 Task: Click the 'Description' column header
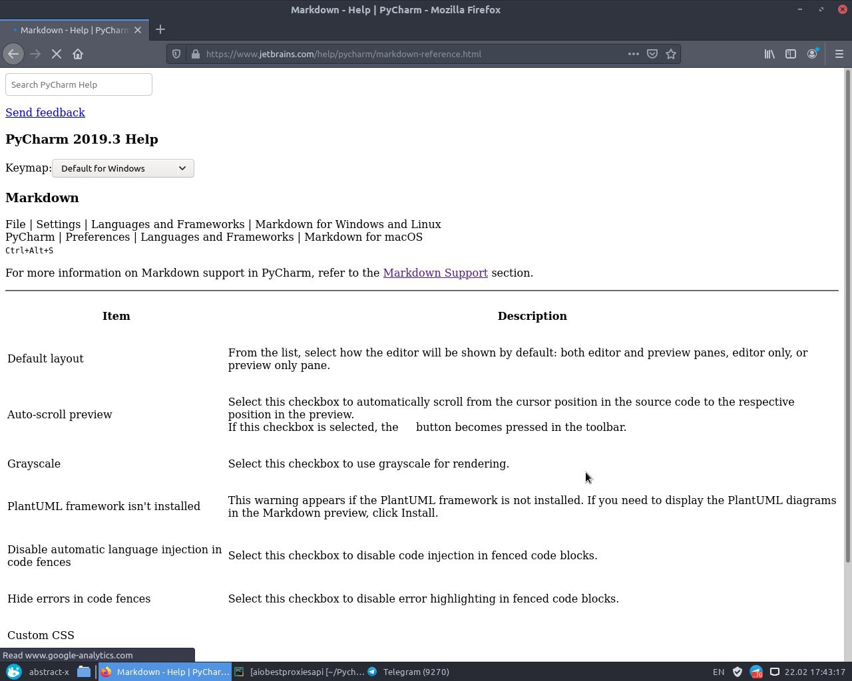(x=532, y=316)
